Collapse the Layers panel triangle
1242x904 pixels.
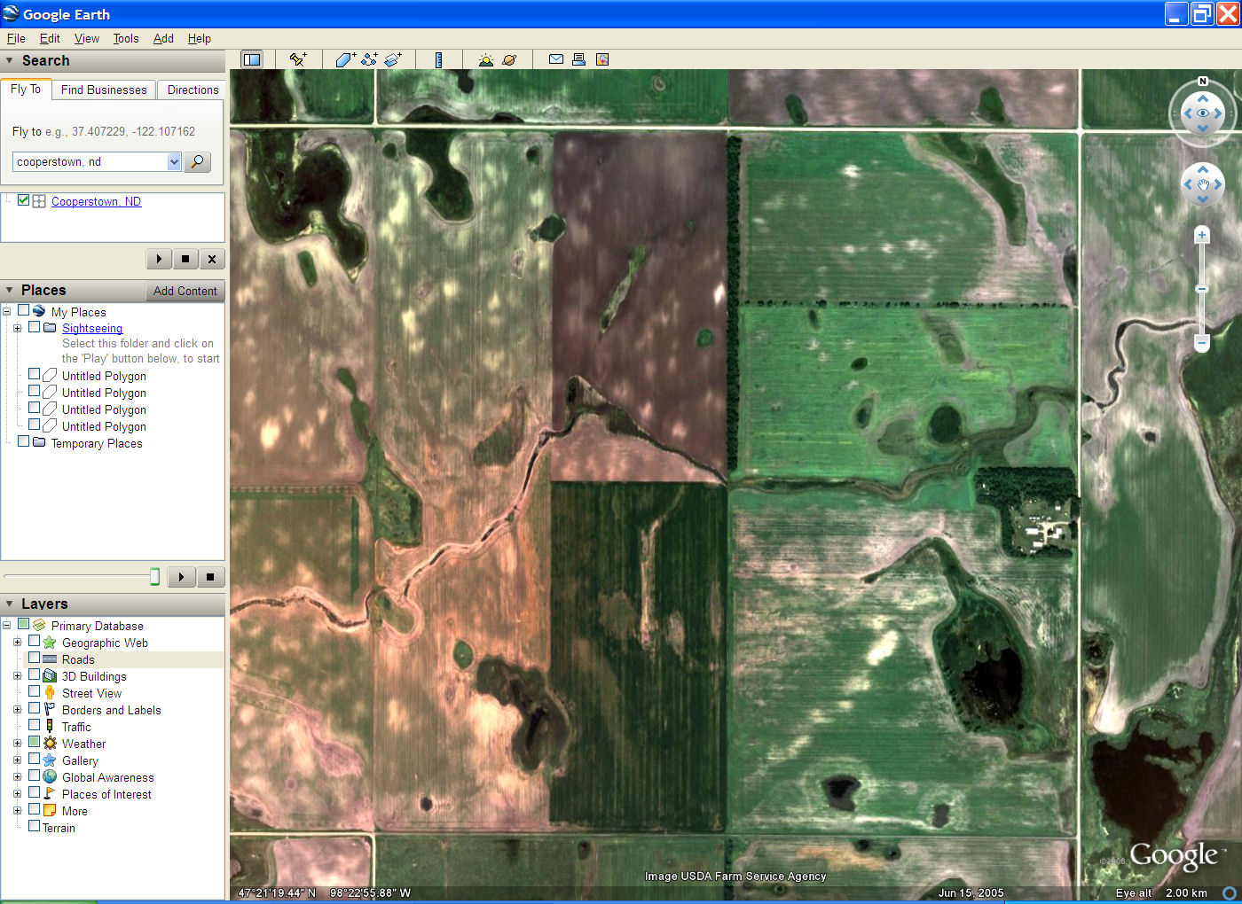pos(10,604)
